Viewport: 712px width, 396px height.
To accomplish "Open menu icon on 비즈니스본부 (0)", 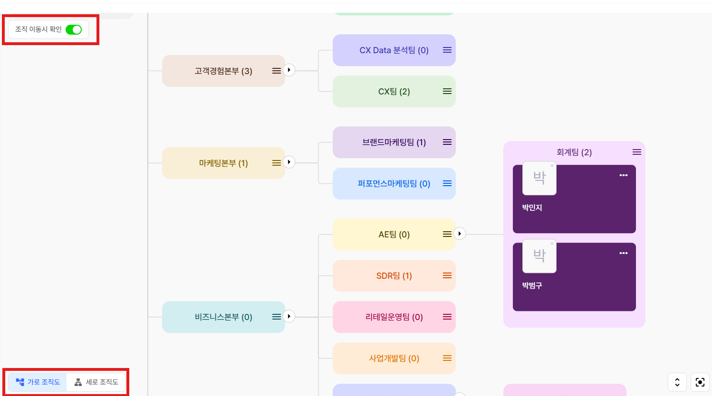I will pyautogui.click(x=276, y=317).
